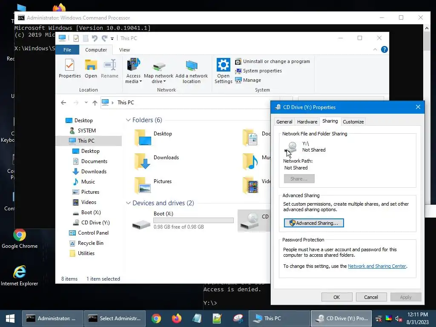Click Add a network location icon
436x327 pixels.
(x=191, y=71)
